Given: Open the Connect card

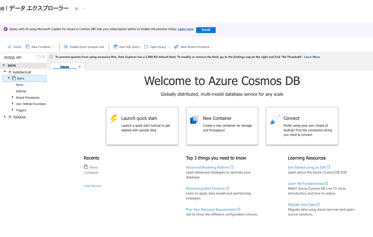Looking at the screenshot, I should click(302, 126).
